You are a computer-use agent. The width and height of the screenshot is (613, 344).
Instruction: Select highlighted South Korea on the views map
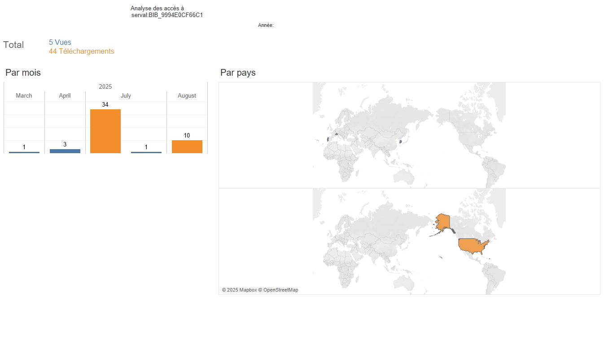(x=401, y=142)
